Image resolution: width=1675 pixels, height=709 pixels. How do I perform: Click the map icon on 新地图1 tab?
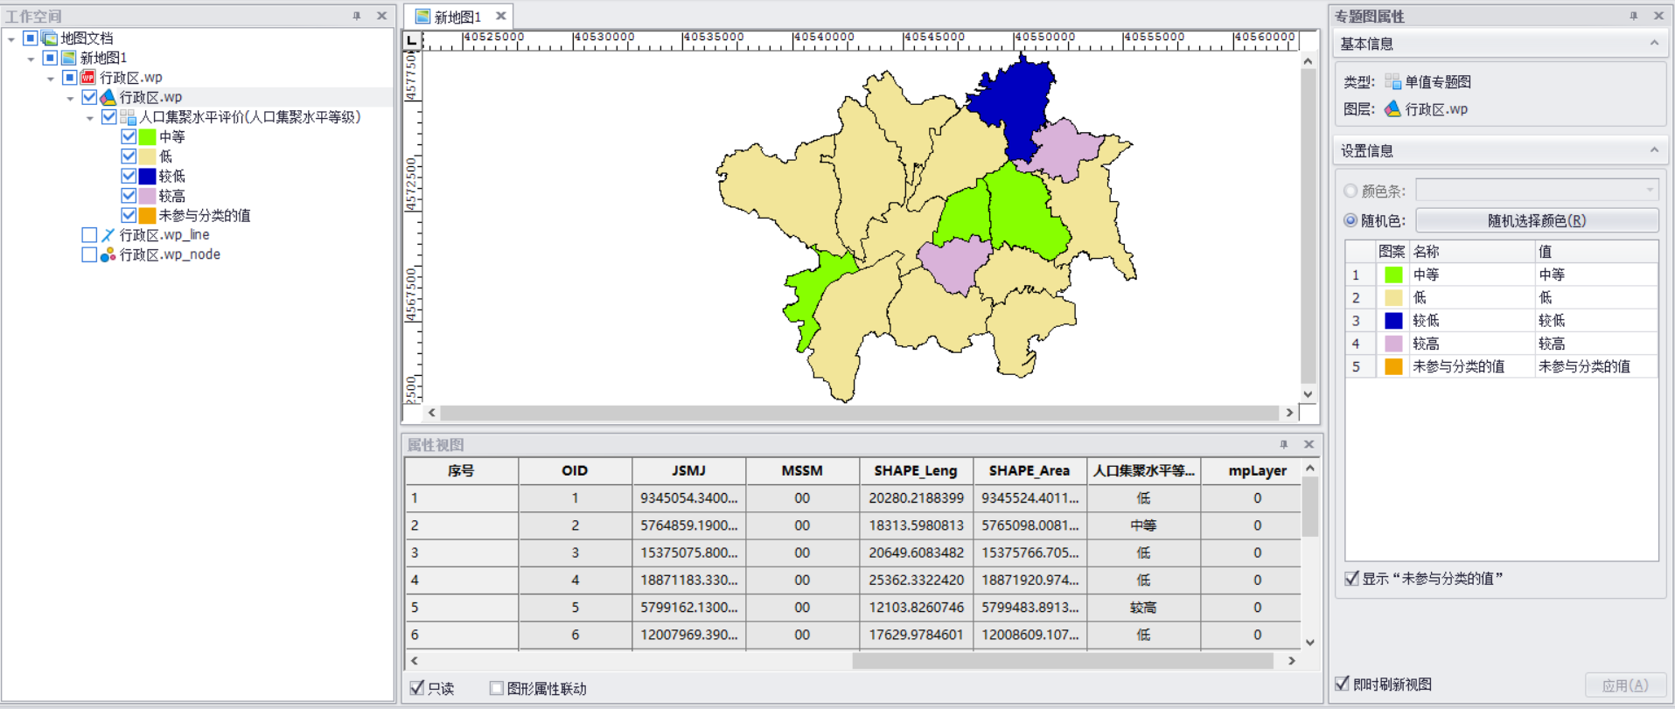pyautogui.click(x=422, y=17)
